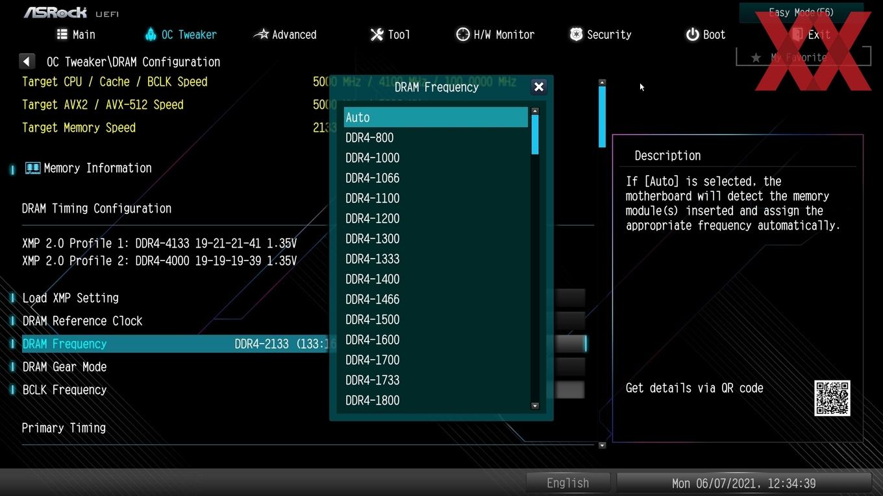Screen dimensions: 883x496
Task: Click the BCLK Frequency value box
Action: click(x=570, y=390)
